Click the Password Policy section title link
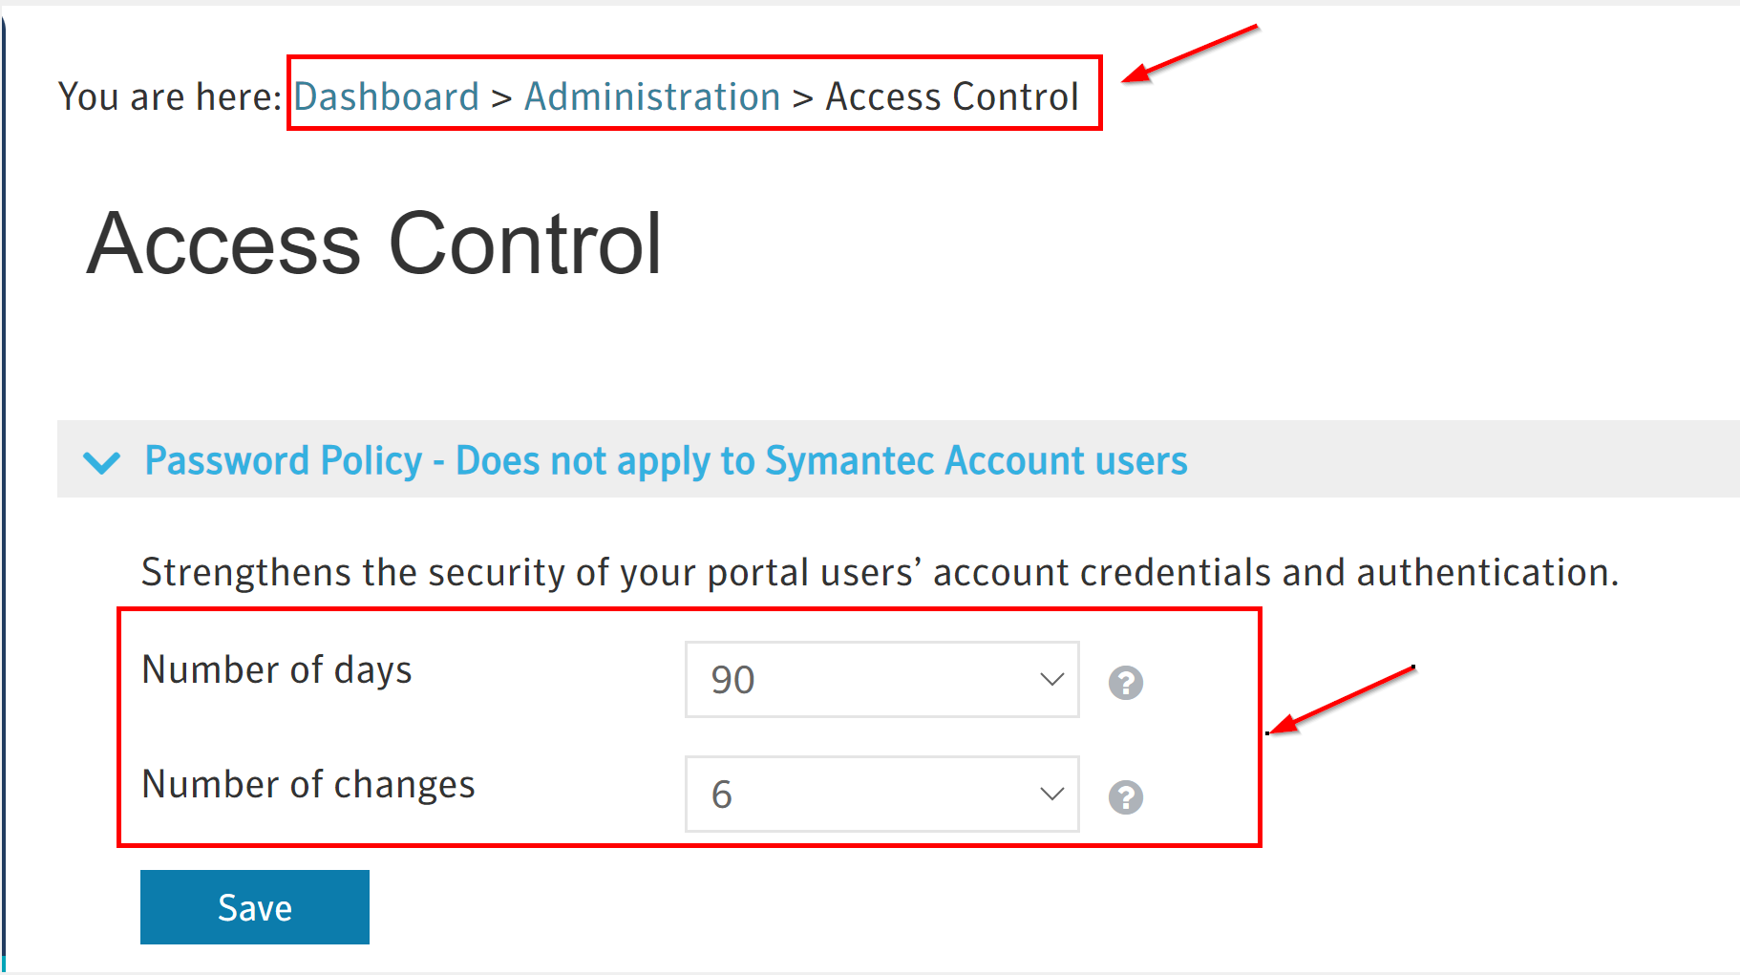The image size is (1740, 975). tap(666, 460)
